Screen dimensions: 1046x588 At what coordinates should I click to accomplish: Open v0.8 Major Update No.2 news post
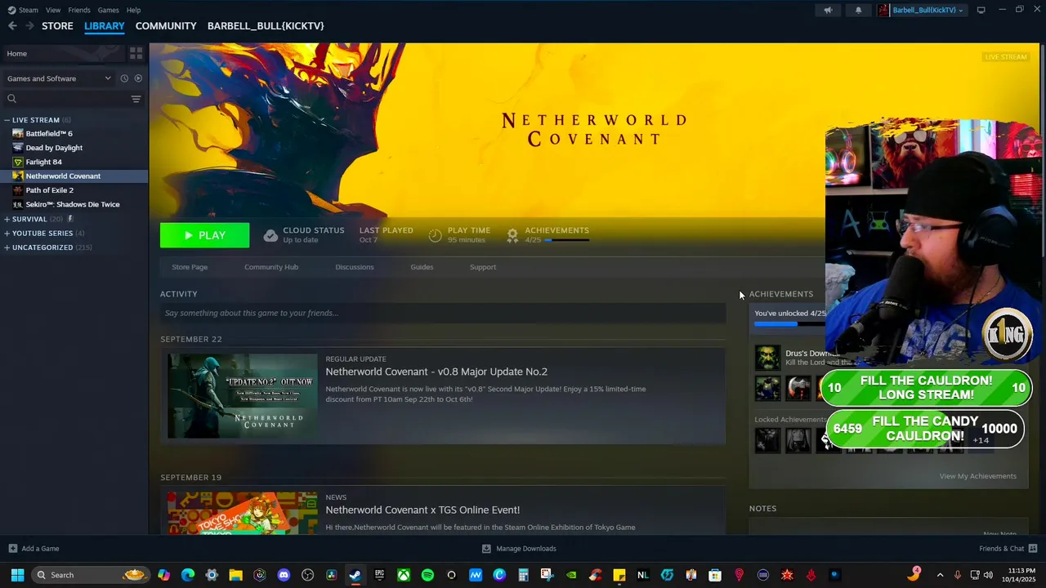coord(436,372)
